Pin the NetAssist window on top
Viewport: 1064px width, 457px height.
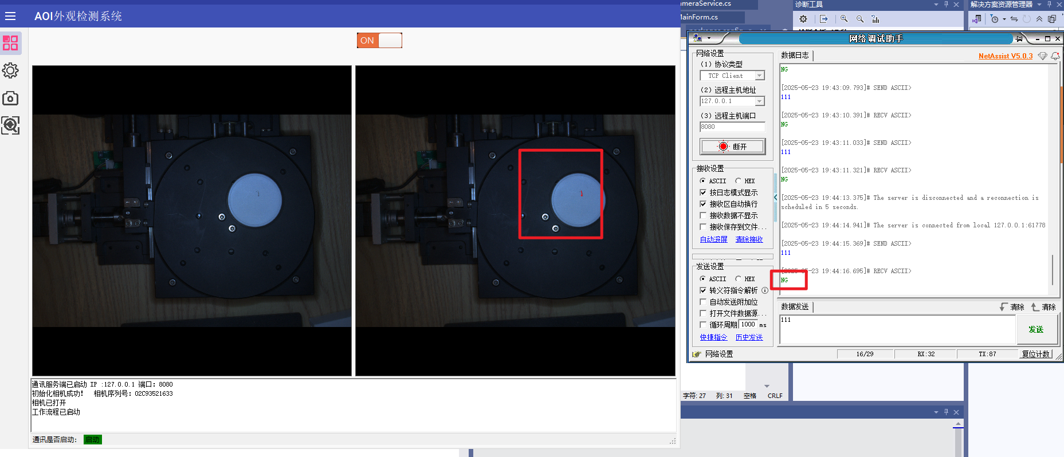[x=1019, y=38]
